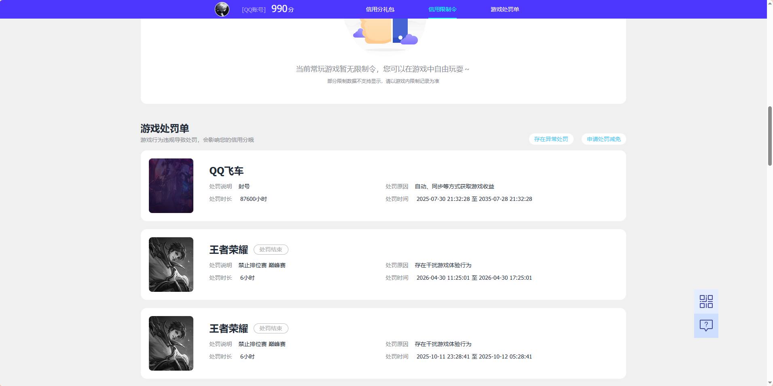This screenshot has height=386, width=773.
Task: Click the 2026-04-30 11:25:01 penalty time range
Action: pos(474,278)
